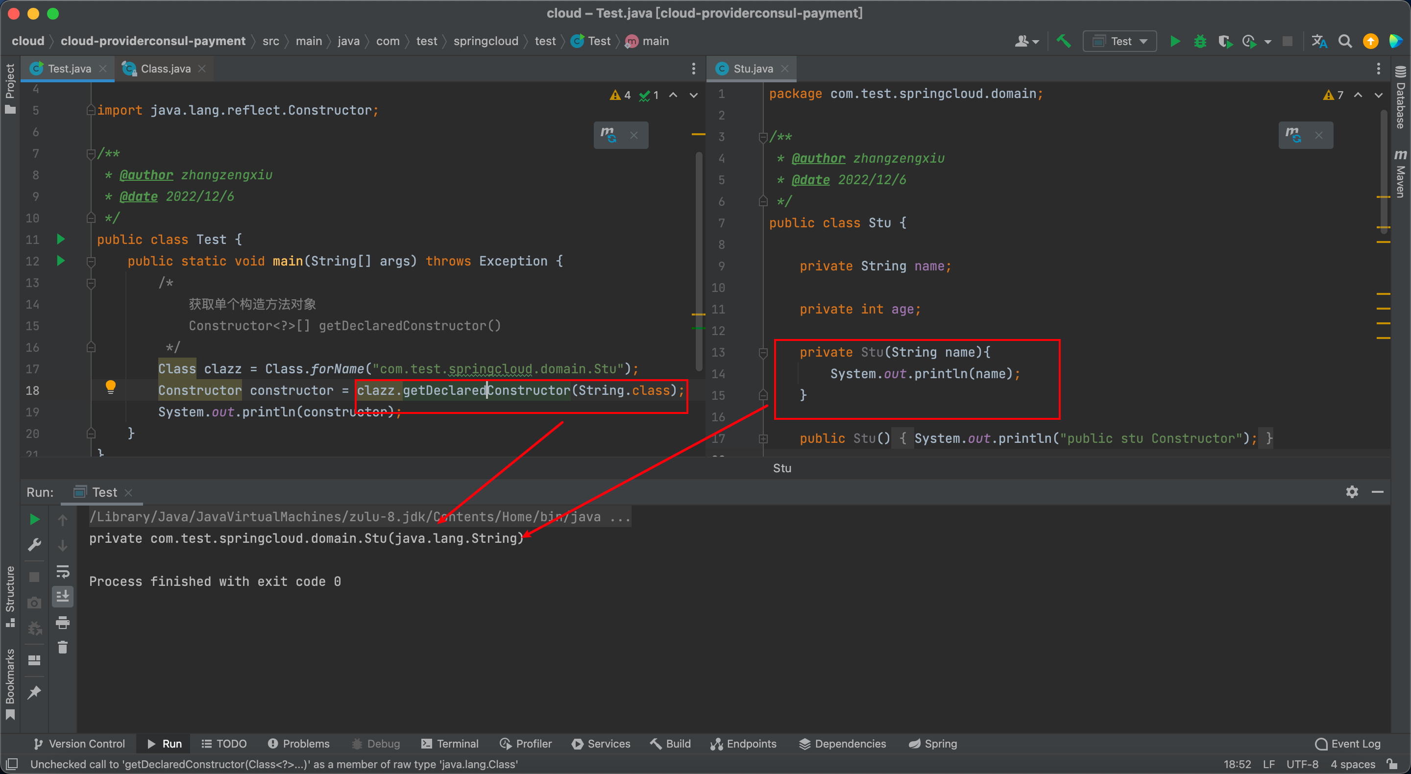The image size is (1411, 774).
Task: Open Bookmarks tool window
Action: 10,685
